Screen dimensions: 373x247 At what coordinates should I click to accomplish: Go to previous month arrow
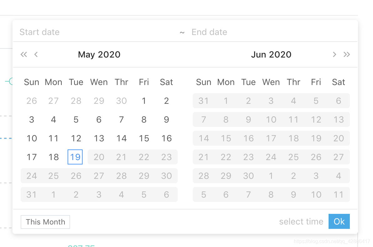pyautogui.click(x=36, y=55)
